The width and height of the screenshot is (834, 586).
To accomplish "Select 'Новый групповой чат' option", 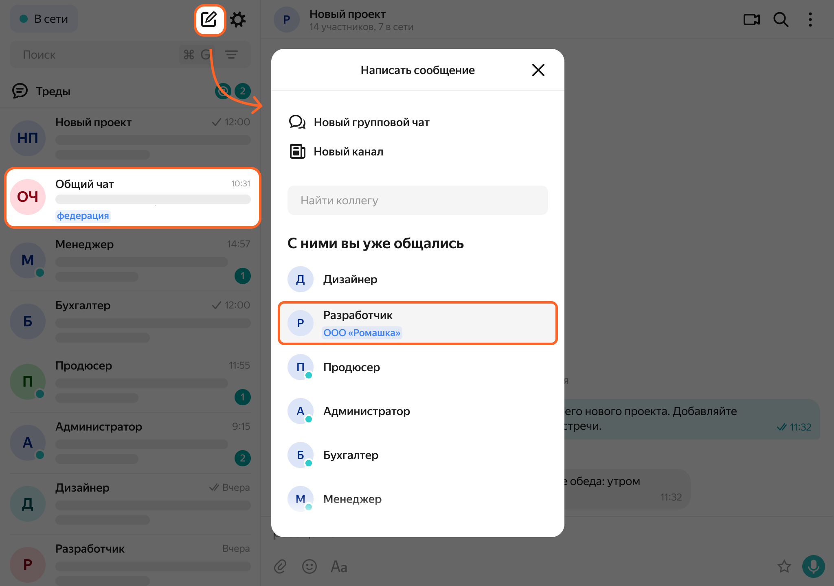I will (x=371, y=122).
